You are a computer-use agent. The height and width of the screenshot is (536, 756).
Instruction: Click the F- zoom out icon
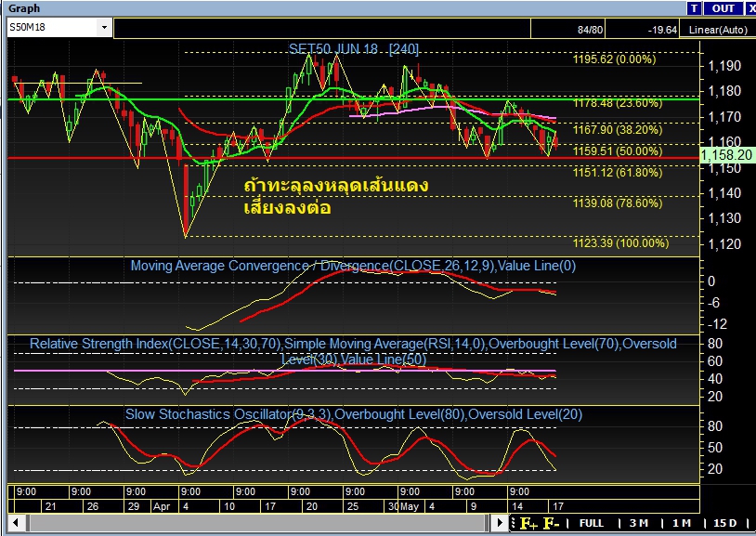[551, 523]
